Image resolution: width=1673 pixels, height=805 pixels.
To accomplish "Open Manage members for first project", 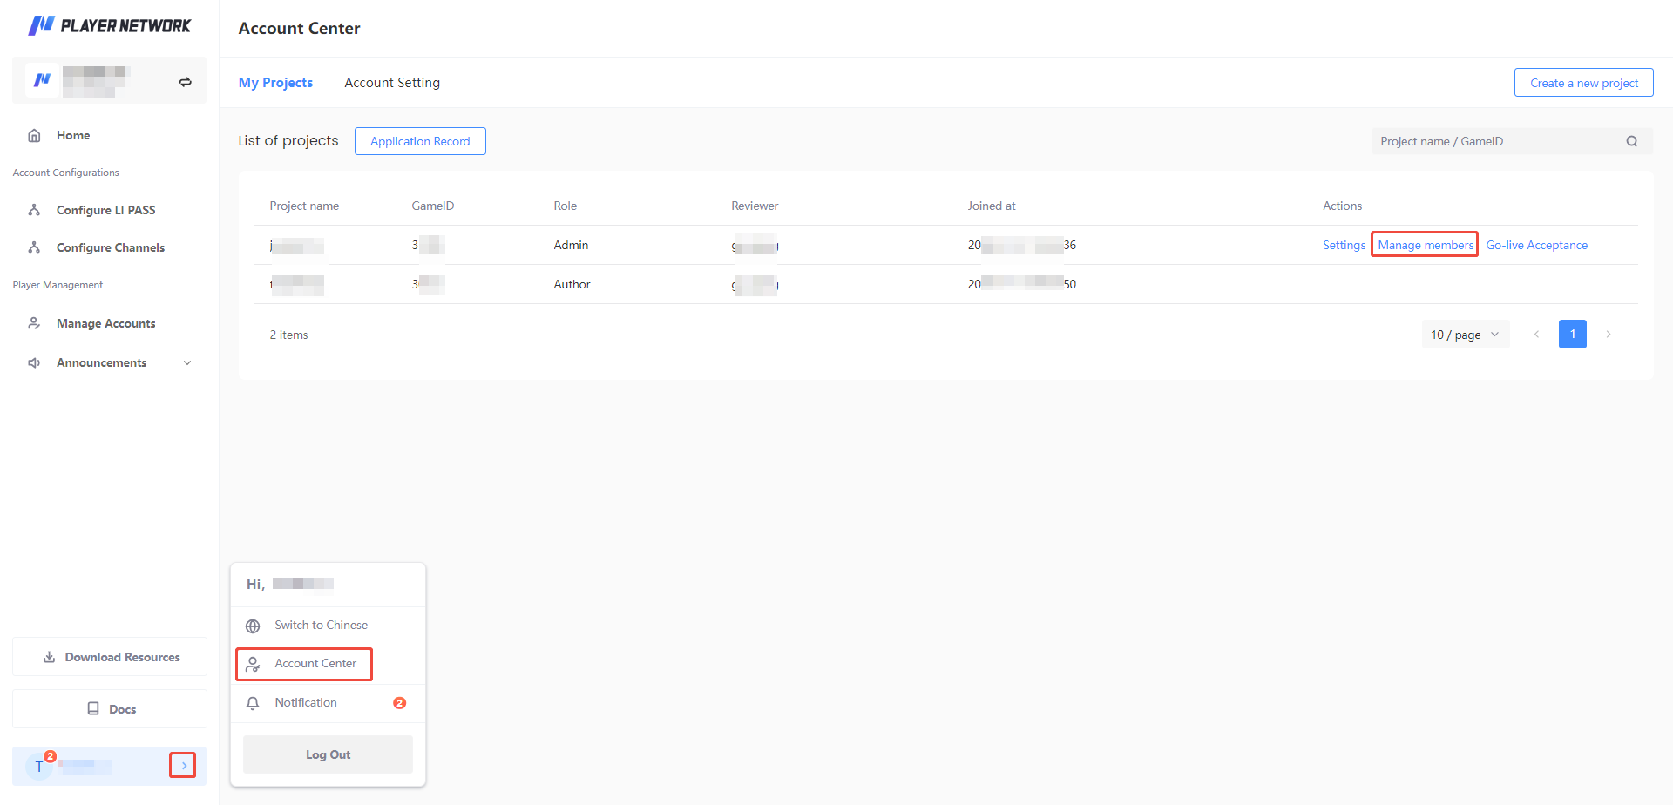I will click(x=1425, y=245).
